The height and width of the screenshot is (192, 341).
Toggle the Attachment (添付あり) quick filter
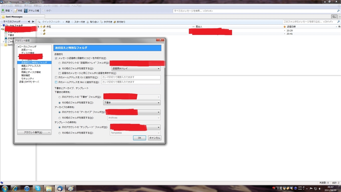tap(120, 22)
